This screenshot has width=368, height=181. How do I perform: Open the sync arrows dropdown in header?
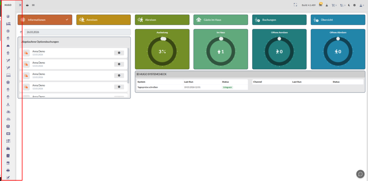click(342, 5)
